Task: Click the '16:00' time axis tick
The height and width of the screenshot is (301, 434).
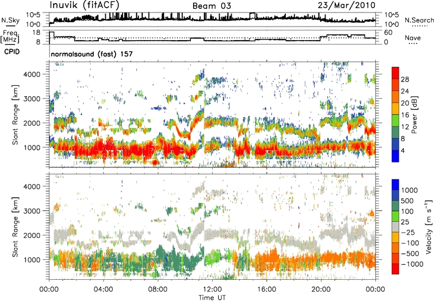Action: (x=266, y=290)
